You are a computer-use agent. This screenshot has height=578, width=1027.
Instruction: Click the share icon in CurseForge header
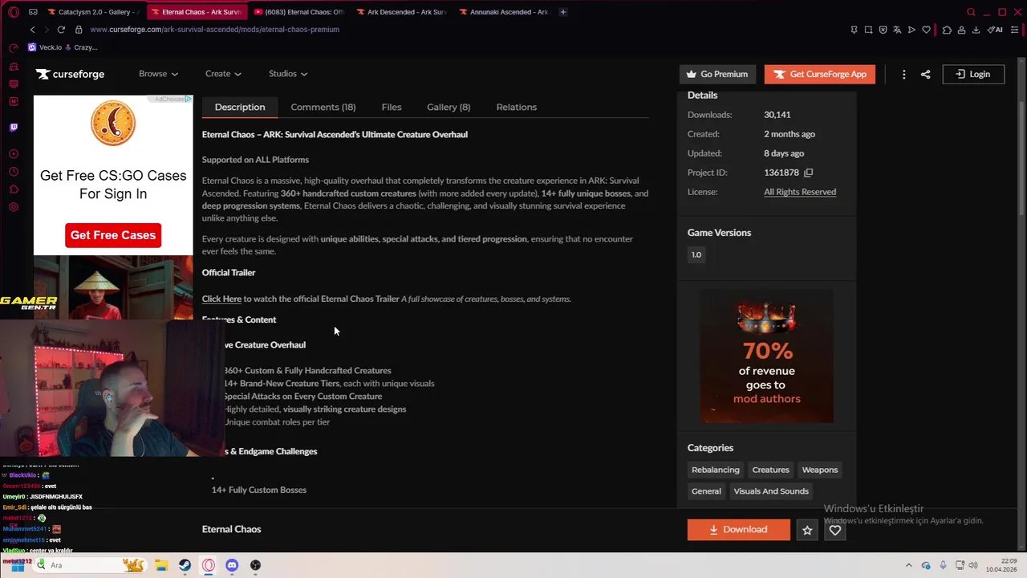click(x=925, y=74)
